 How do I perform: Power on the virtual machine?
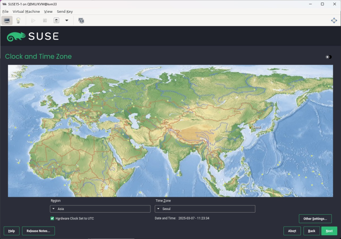[33, 20]
